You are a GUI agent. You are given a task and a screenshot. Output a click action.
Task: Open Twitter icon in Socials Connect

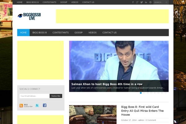click(x=37, y=105)
